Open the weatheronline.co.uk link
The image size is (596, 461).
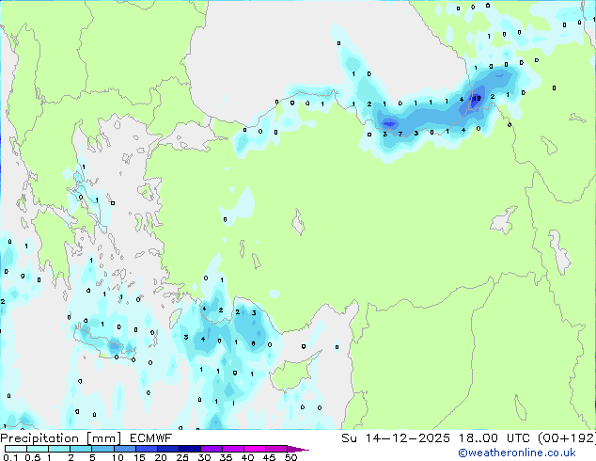coord(517,453)
